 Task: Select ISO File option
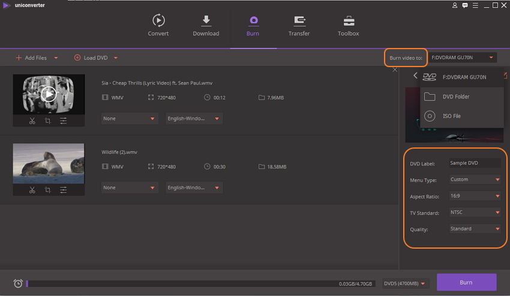pyautogui.click(x=462, y=116)
